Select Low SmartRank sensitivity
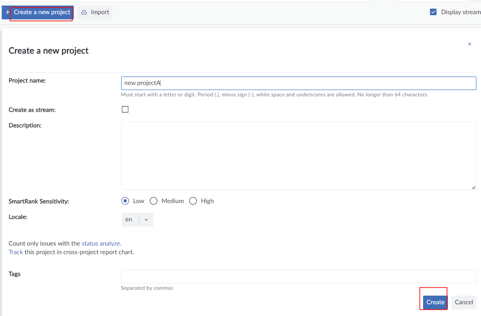The width and height of the screenshot is (481, 316). [x=125, y=201]
